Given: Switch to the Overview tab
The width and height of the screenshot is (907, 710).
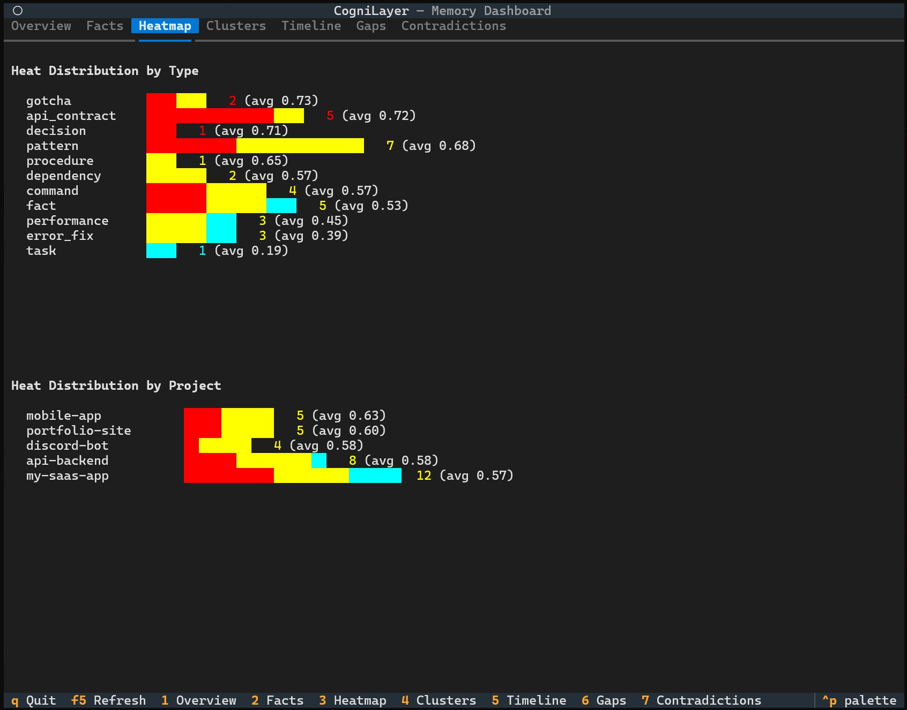Looking at the screenshot, I should point(40,26).
